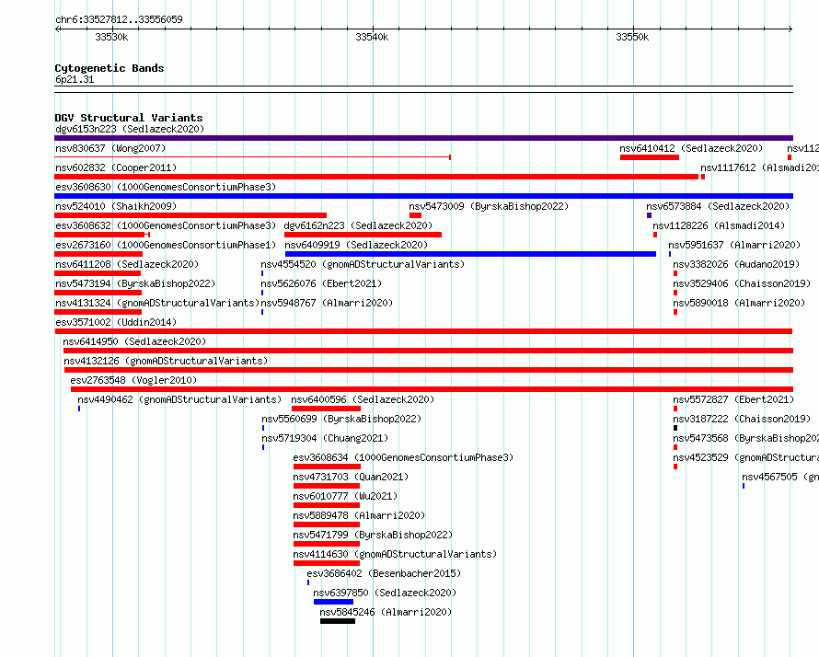Click nsv1117612 variant label
This screenshot has height=657, width=819.
759,167
